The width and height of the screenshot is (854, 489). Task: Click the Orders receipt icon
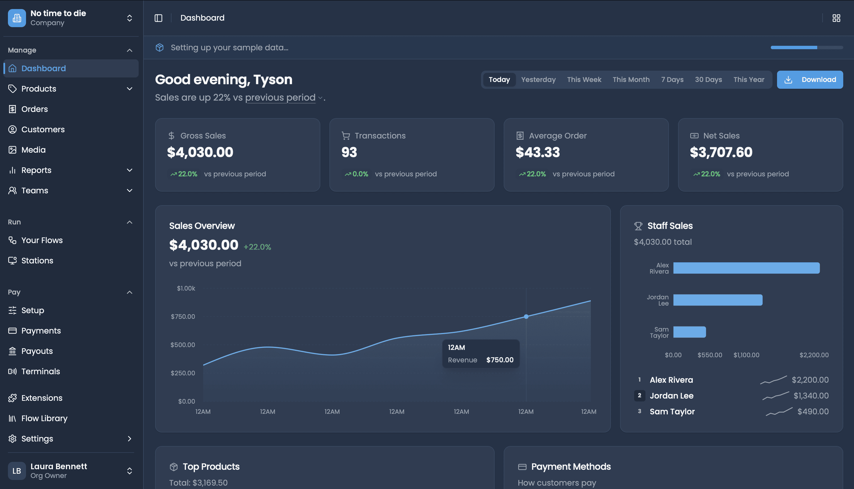click(x=12, y=109)
